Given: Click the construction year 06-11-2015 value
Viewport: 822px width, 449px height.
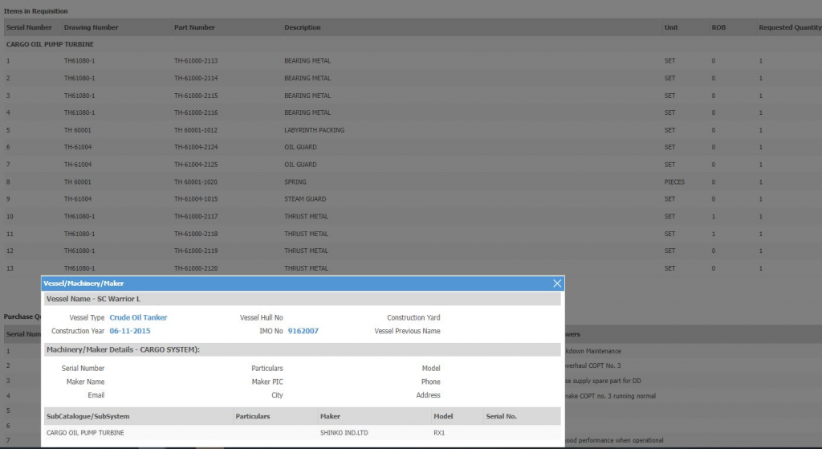Looking at the screenshot, I should 129,331.
